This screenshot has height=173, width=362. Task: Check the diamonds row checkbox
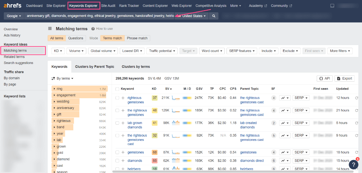click(117, 161)
